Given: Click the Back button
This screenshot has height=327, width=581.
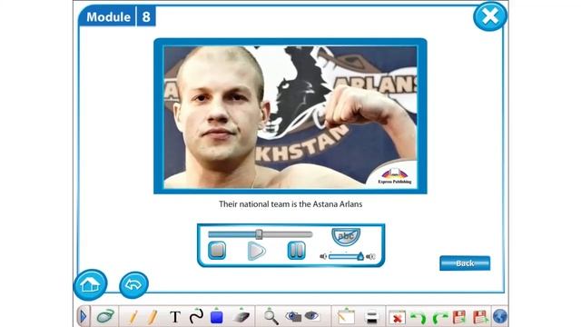Looking at the screenshot, I should (465, 263).
